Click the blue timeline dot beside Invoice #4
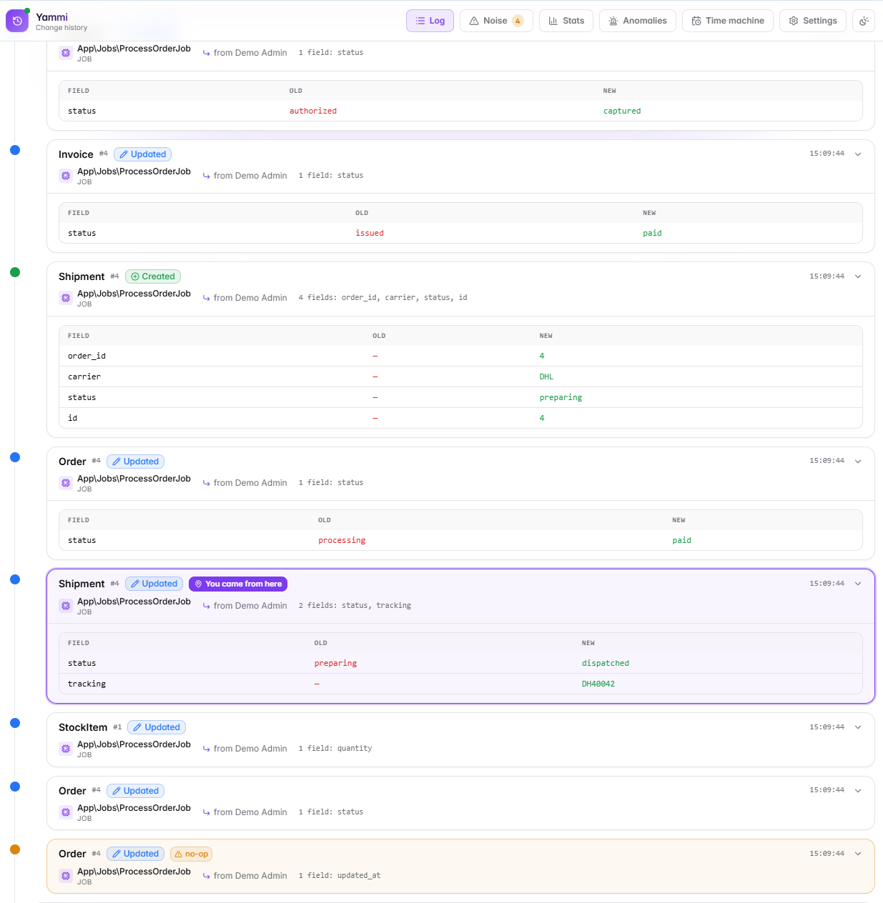Viewport: 883px width, 903px height. (15, 150)
